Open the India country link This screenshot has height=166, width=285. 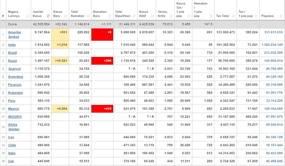[12, 45]
